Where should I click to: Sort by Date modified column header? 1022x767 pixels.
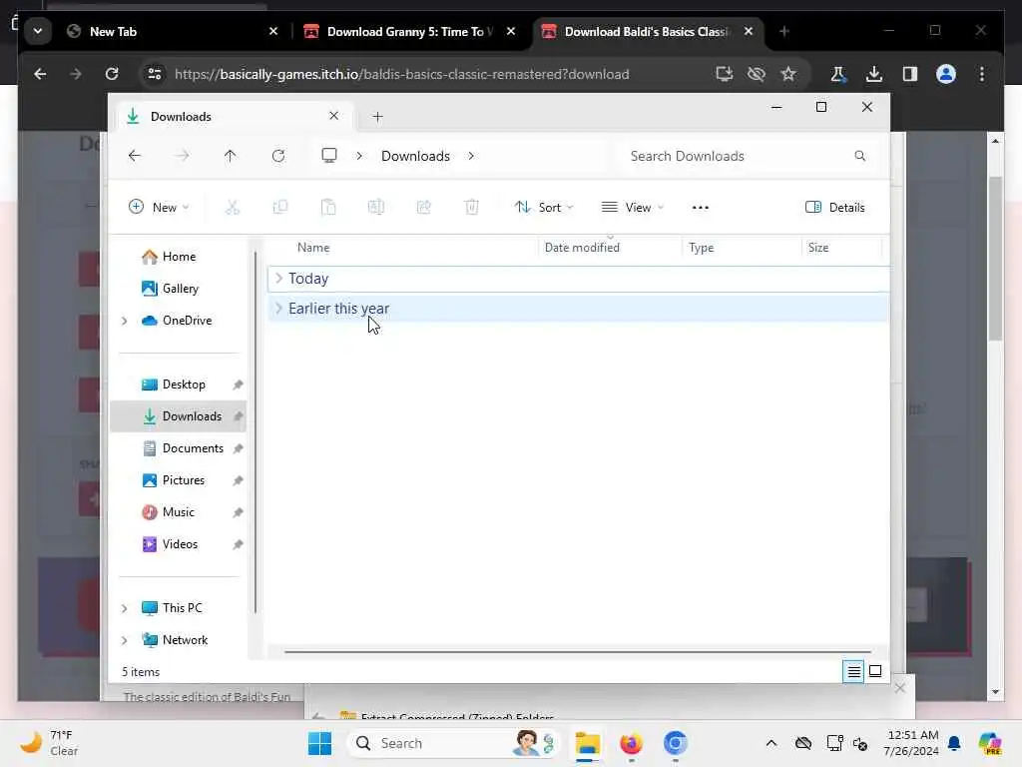[610, 248]
